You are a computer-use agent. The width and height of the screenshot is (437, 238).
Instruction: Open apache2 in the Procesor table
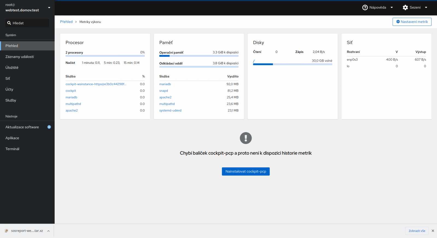(72, 110)
